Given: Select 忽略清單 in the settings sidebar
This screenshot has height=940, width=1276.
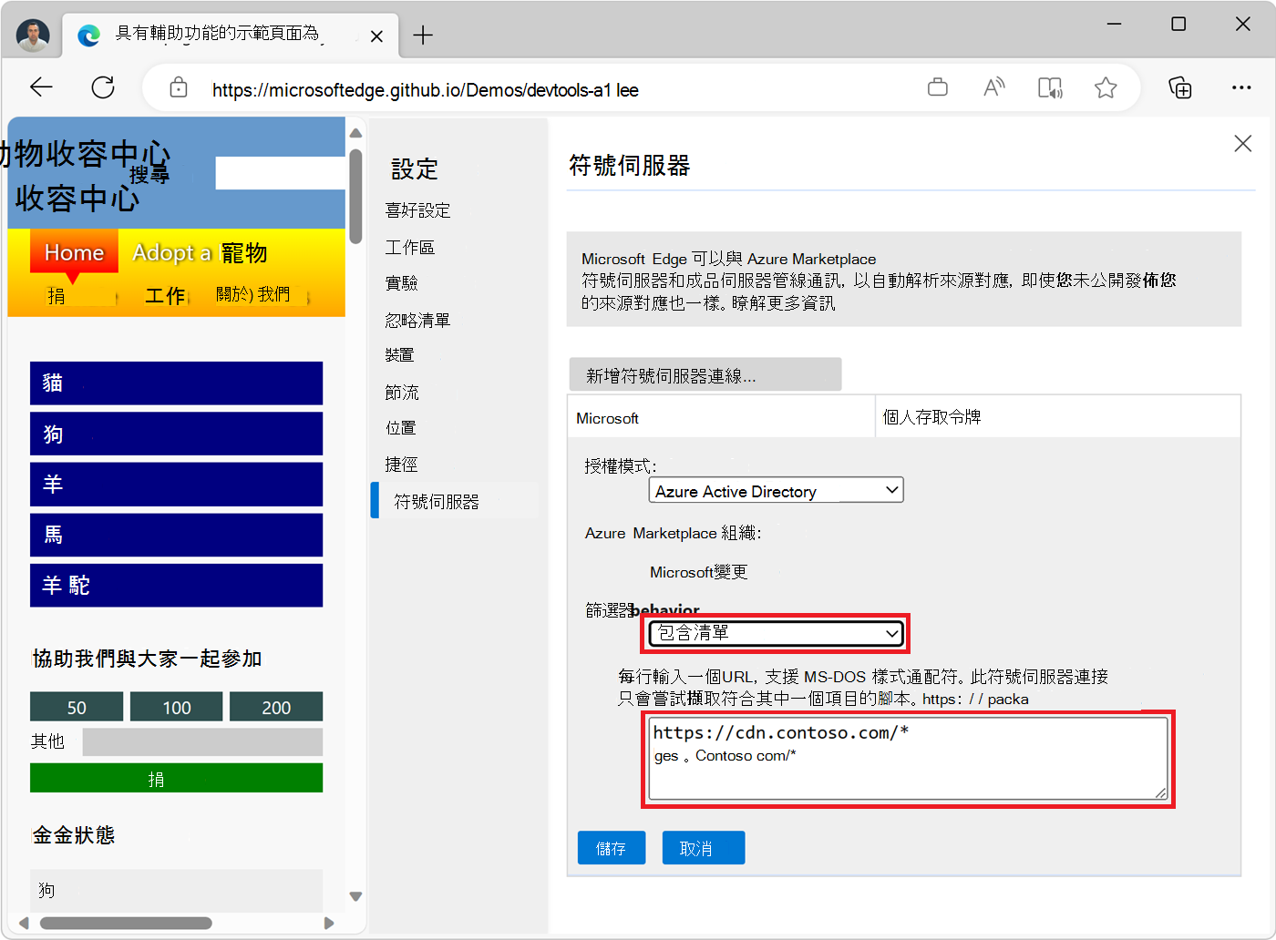Looking at the screenshot, I should coord(417,319).
